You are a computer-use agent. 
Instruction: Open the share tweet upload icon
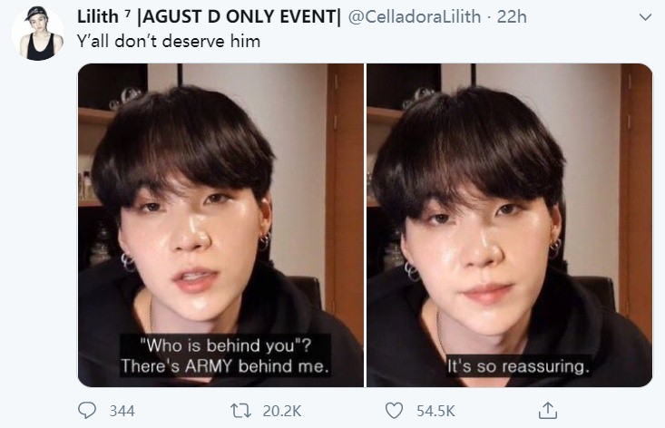click(x=548, y=410)
